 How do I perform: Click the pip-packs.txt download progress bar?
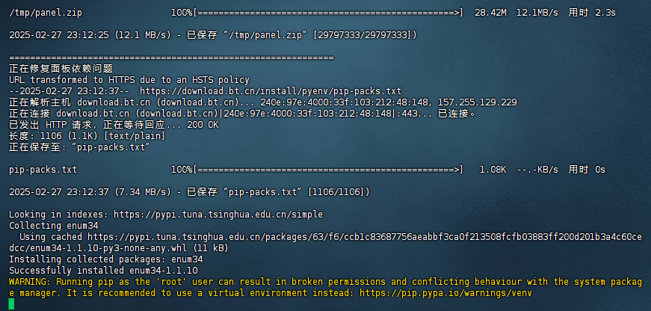coord(327,170)
